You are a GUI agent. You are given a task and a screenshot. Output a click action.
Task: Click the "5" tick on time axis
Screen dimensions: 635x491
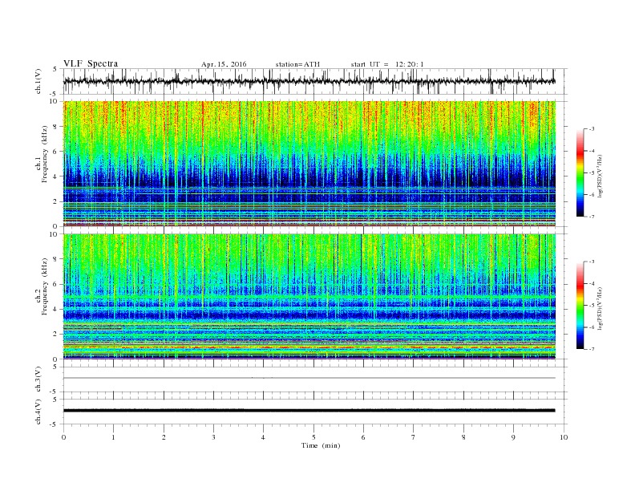tap(313, 437)
